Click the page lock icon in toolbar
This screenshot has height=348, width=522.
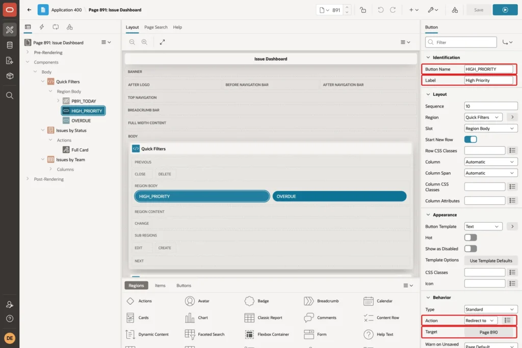363,10
